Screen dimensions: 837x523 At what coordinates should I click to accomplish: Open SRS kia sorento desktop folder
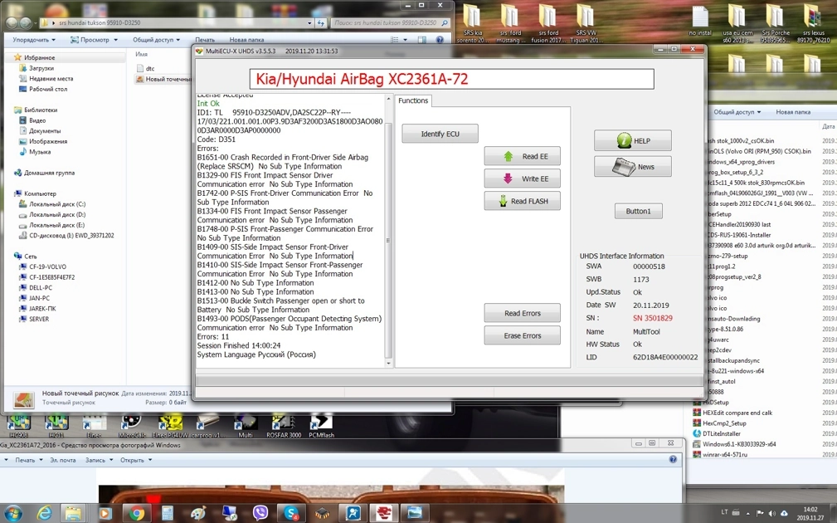[x=472, y=23]
